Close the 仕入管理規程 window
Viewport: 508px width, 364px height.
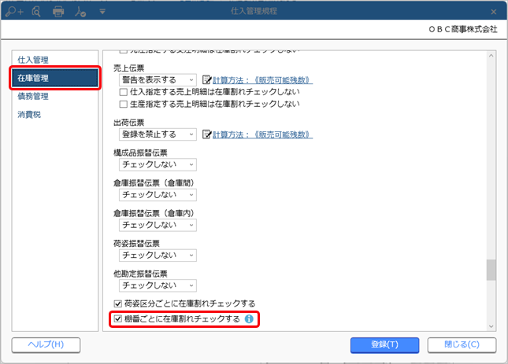(x=493, y=12)
